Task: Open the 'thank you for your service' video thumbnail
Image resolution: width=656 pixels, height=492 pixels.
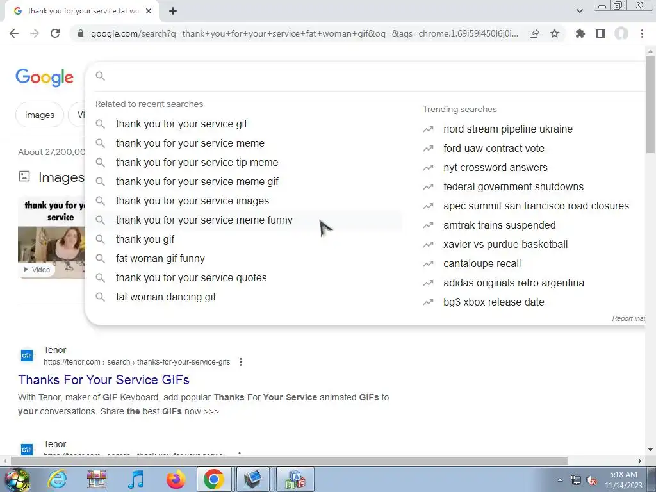Action: [51, 238]
